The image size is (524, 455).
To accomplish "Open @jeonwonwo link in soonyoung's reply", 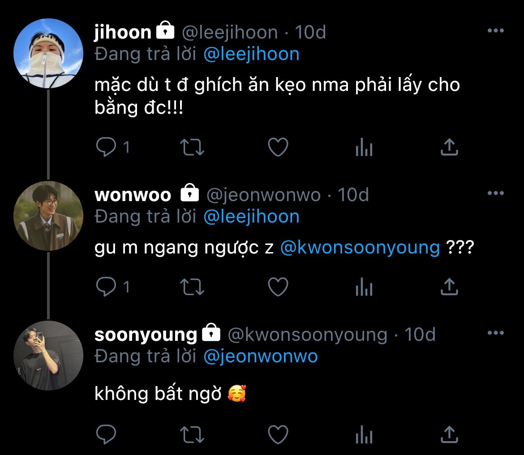I will pyautogui.click(x=260, y=356).
